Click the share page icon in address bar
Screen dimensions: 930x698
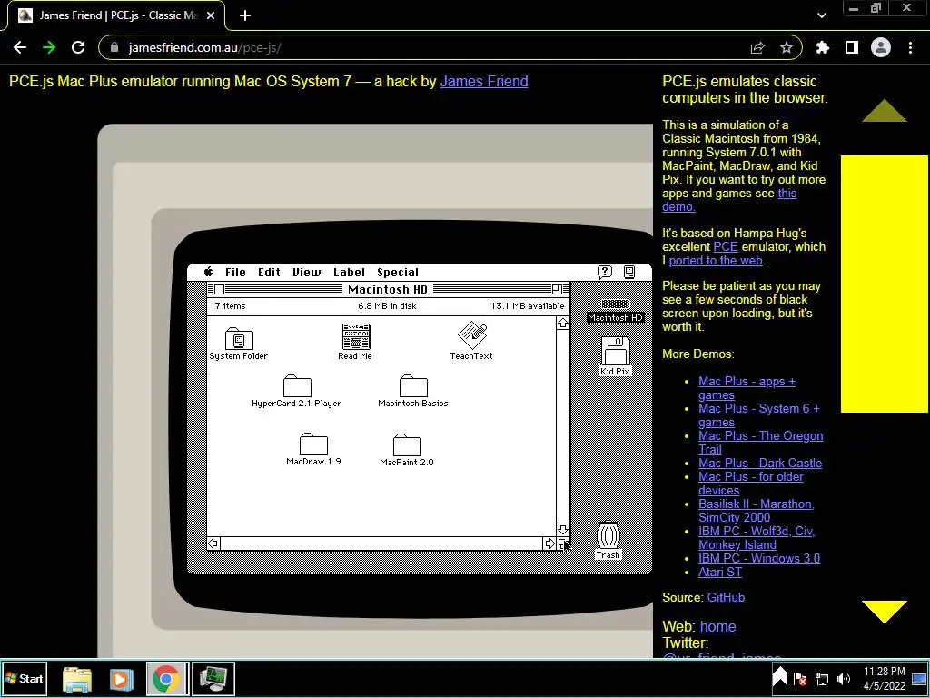point(757,47)
